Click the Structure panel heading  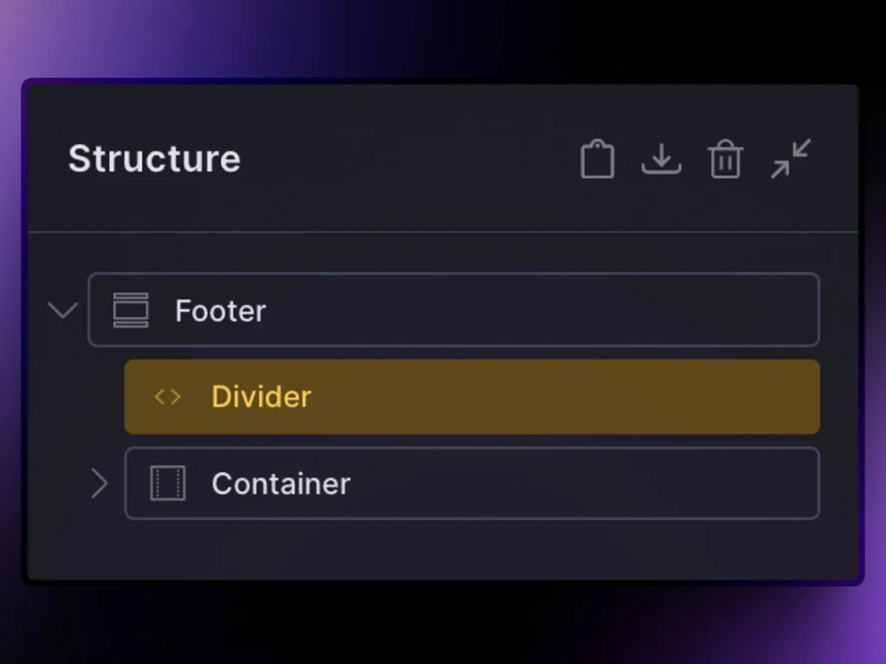pyautogui.click(x=154, y=159)
